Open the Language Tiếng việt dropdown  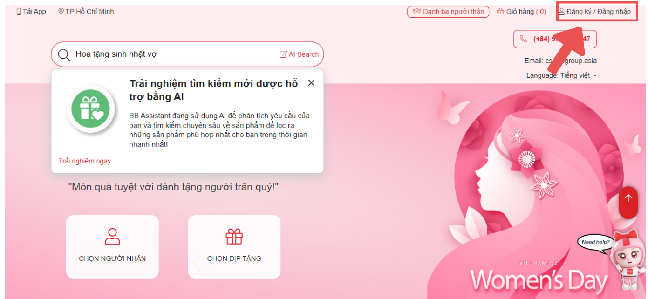561,75
